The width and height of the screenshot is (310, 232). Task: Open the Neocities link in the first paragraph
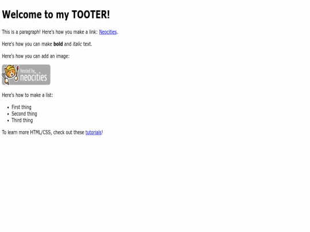108,32
